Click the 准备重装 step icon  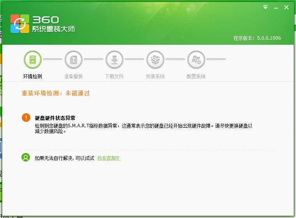(74, 60)
